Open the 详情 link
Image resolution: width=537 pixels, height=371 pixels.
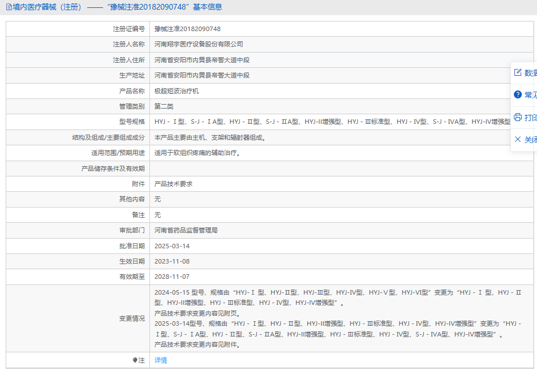[161, 360]
